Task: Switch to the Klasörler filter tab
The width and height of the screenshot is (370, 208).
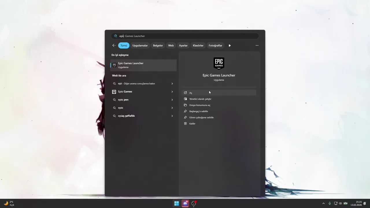Action: (198, 45)
